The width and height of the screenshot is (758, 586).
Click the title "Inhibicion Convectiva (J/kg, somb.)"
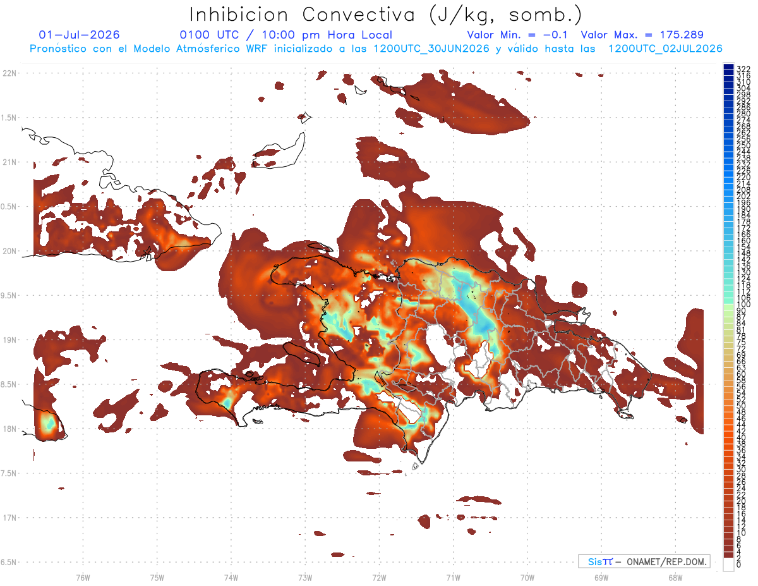pos(386,15)
